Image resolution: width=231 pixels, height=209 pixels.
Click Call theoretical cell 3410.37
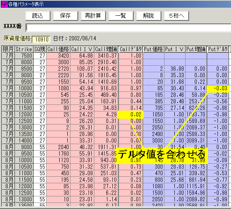[106, 56]
